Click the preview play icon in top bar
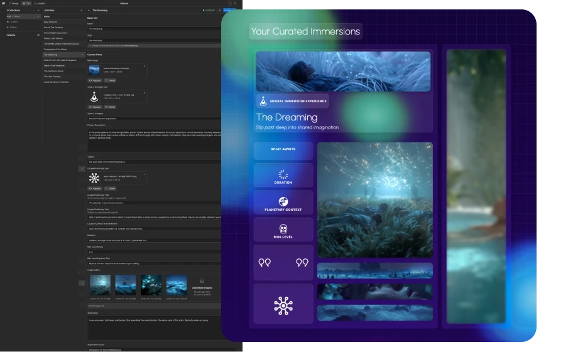Screen dimensions: 573x352 pyautogui.click(x=229, y=3)
